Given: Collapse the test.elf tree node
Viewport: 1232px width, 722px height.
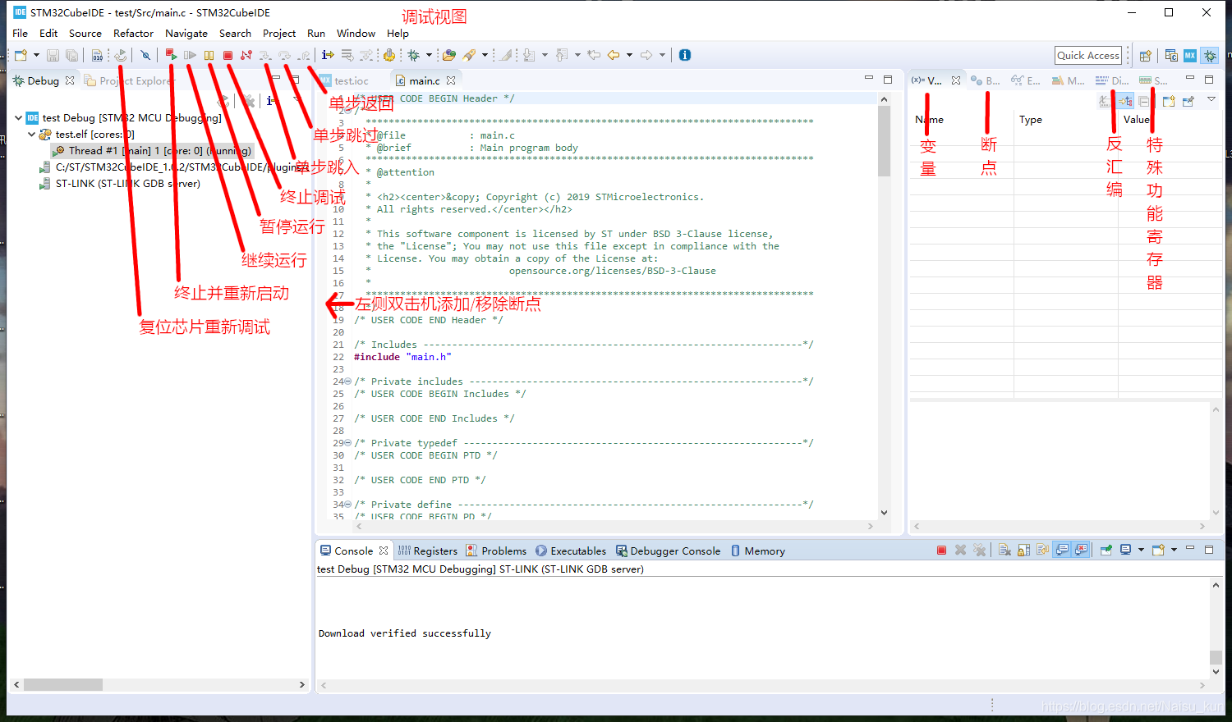Looking at the screenshot, I should [31, 134].
